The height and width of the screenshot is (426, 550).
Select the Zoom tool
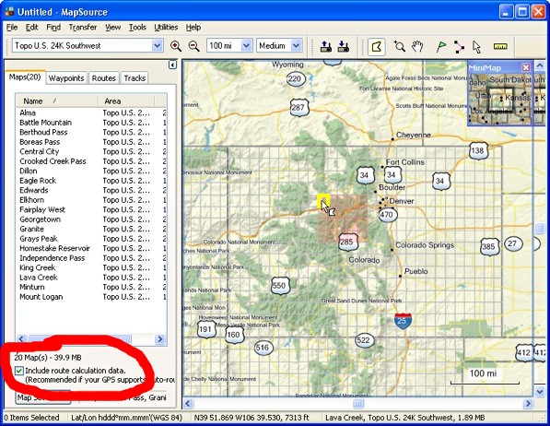pyautogui.click(x=399, y=46)
